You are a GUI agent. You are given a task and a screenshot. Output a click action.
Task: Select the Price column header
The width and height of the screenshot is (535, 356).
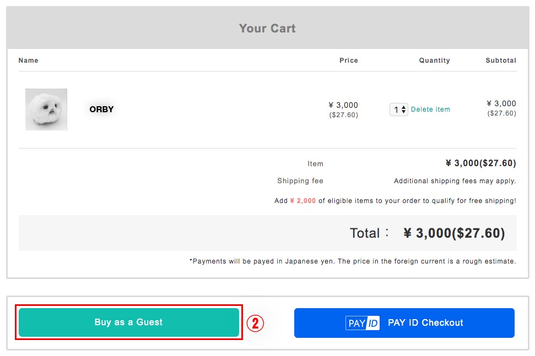coord(348,61)
